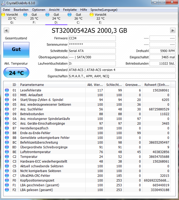Click the masked Seriennummer field
This screenshot has width=179, height=200.
[92, 45]
